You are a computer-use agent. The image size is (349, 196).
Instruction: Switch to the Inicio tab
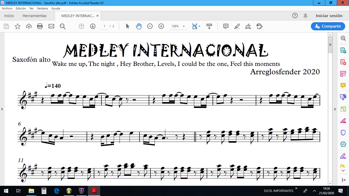point(9,16)
